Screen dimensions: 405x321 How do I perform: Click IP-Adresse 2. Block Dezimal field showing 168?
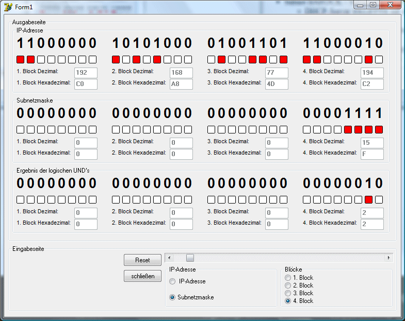point(181,73)
